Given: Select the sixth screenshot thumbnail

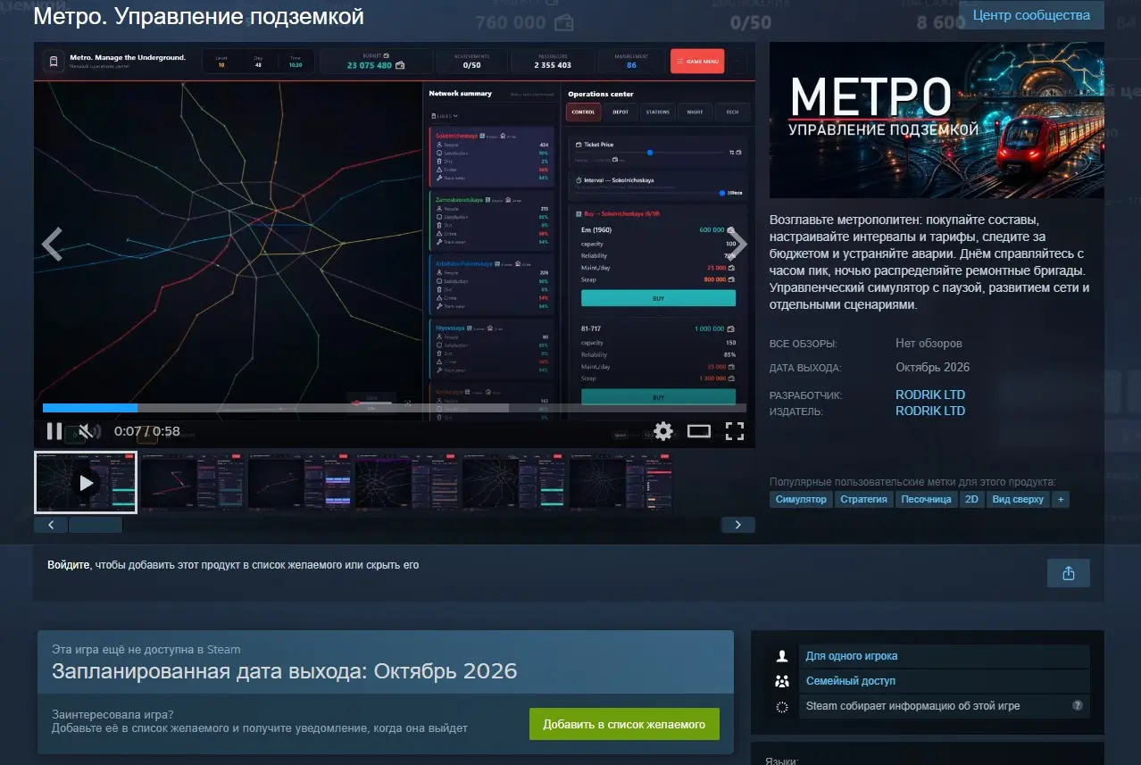Looking at the screenshot, I should point(621,482).
